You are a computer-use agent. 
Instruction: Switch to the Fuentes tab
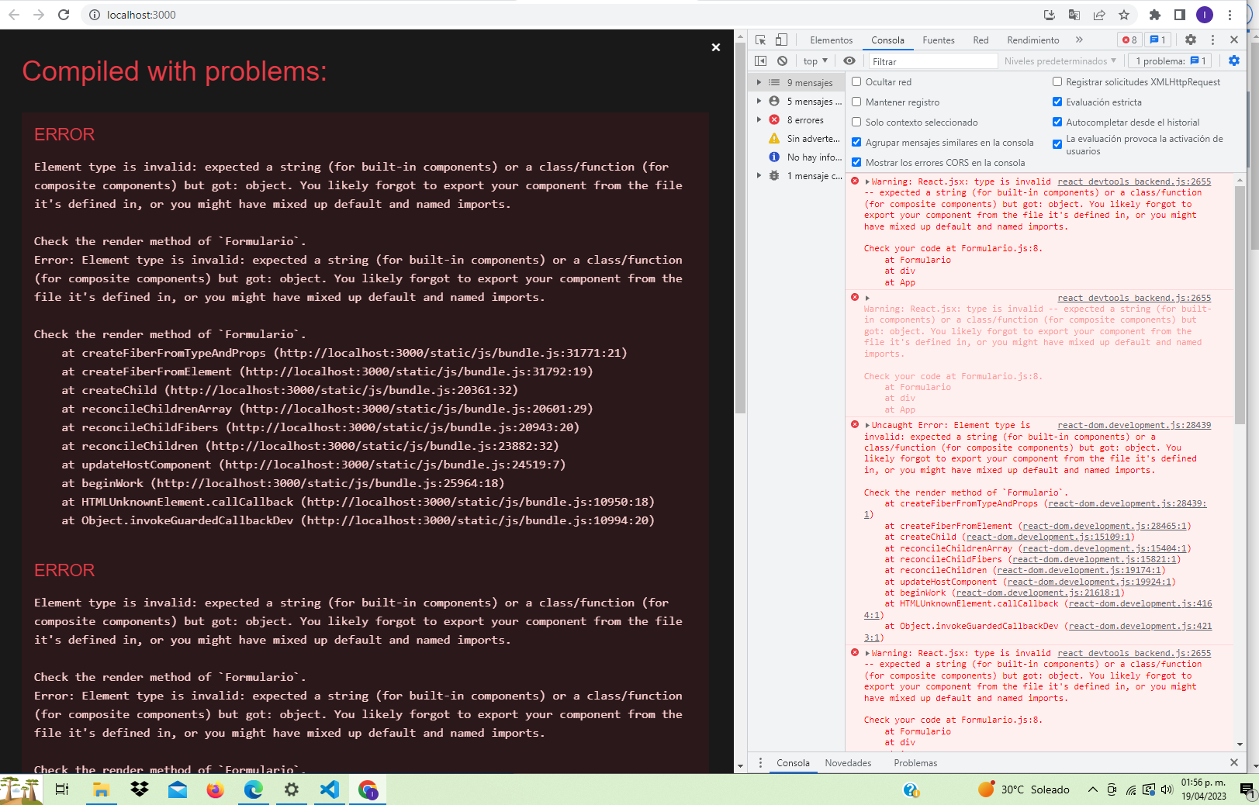pyautogui.click(x=939, y=40)
